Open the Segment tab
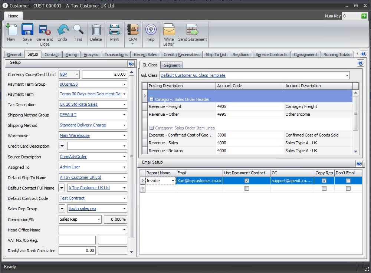Viewport: 371px width, 273px height. click(x=172, y=65)
